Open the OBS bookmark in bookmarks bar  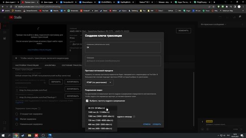click(178, 11)
